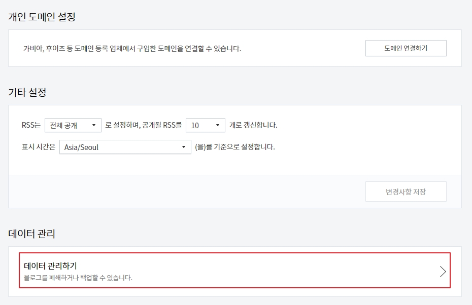Open the RSS count dropdown showing 10

206,125
